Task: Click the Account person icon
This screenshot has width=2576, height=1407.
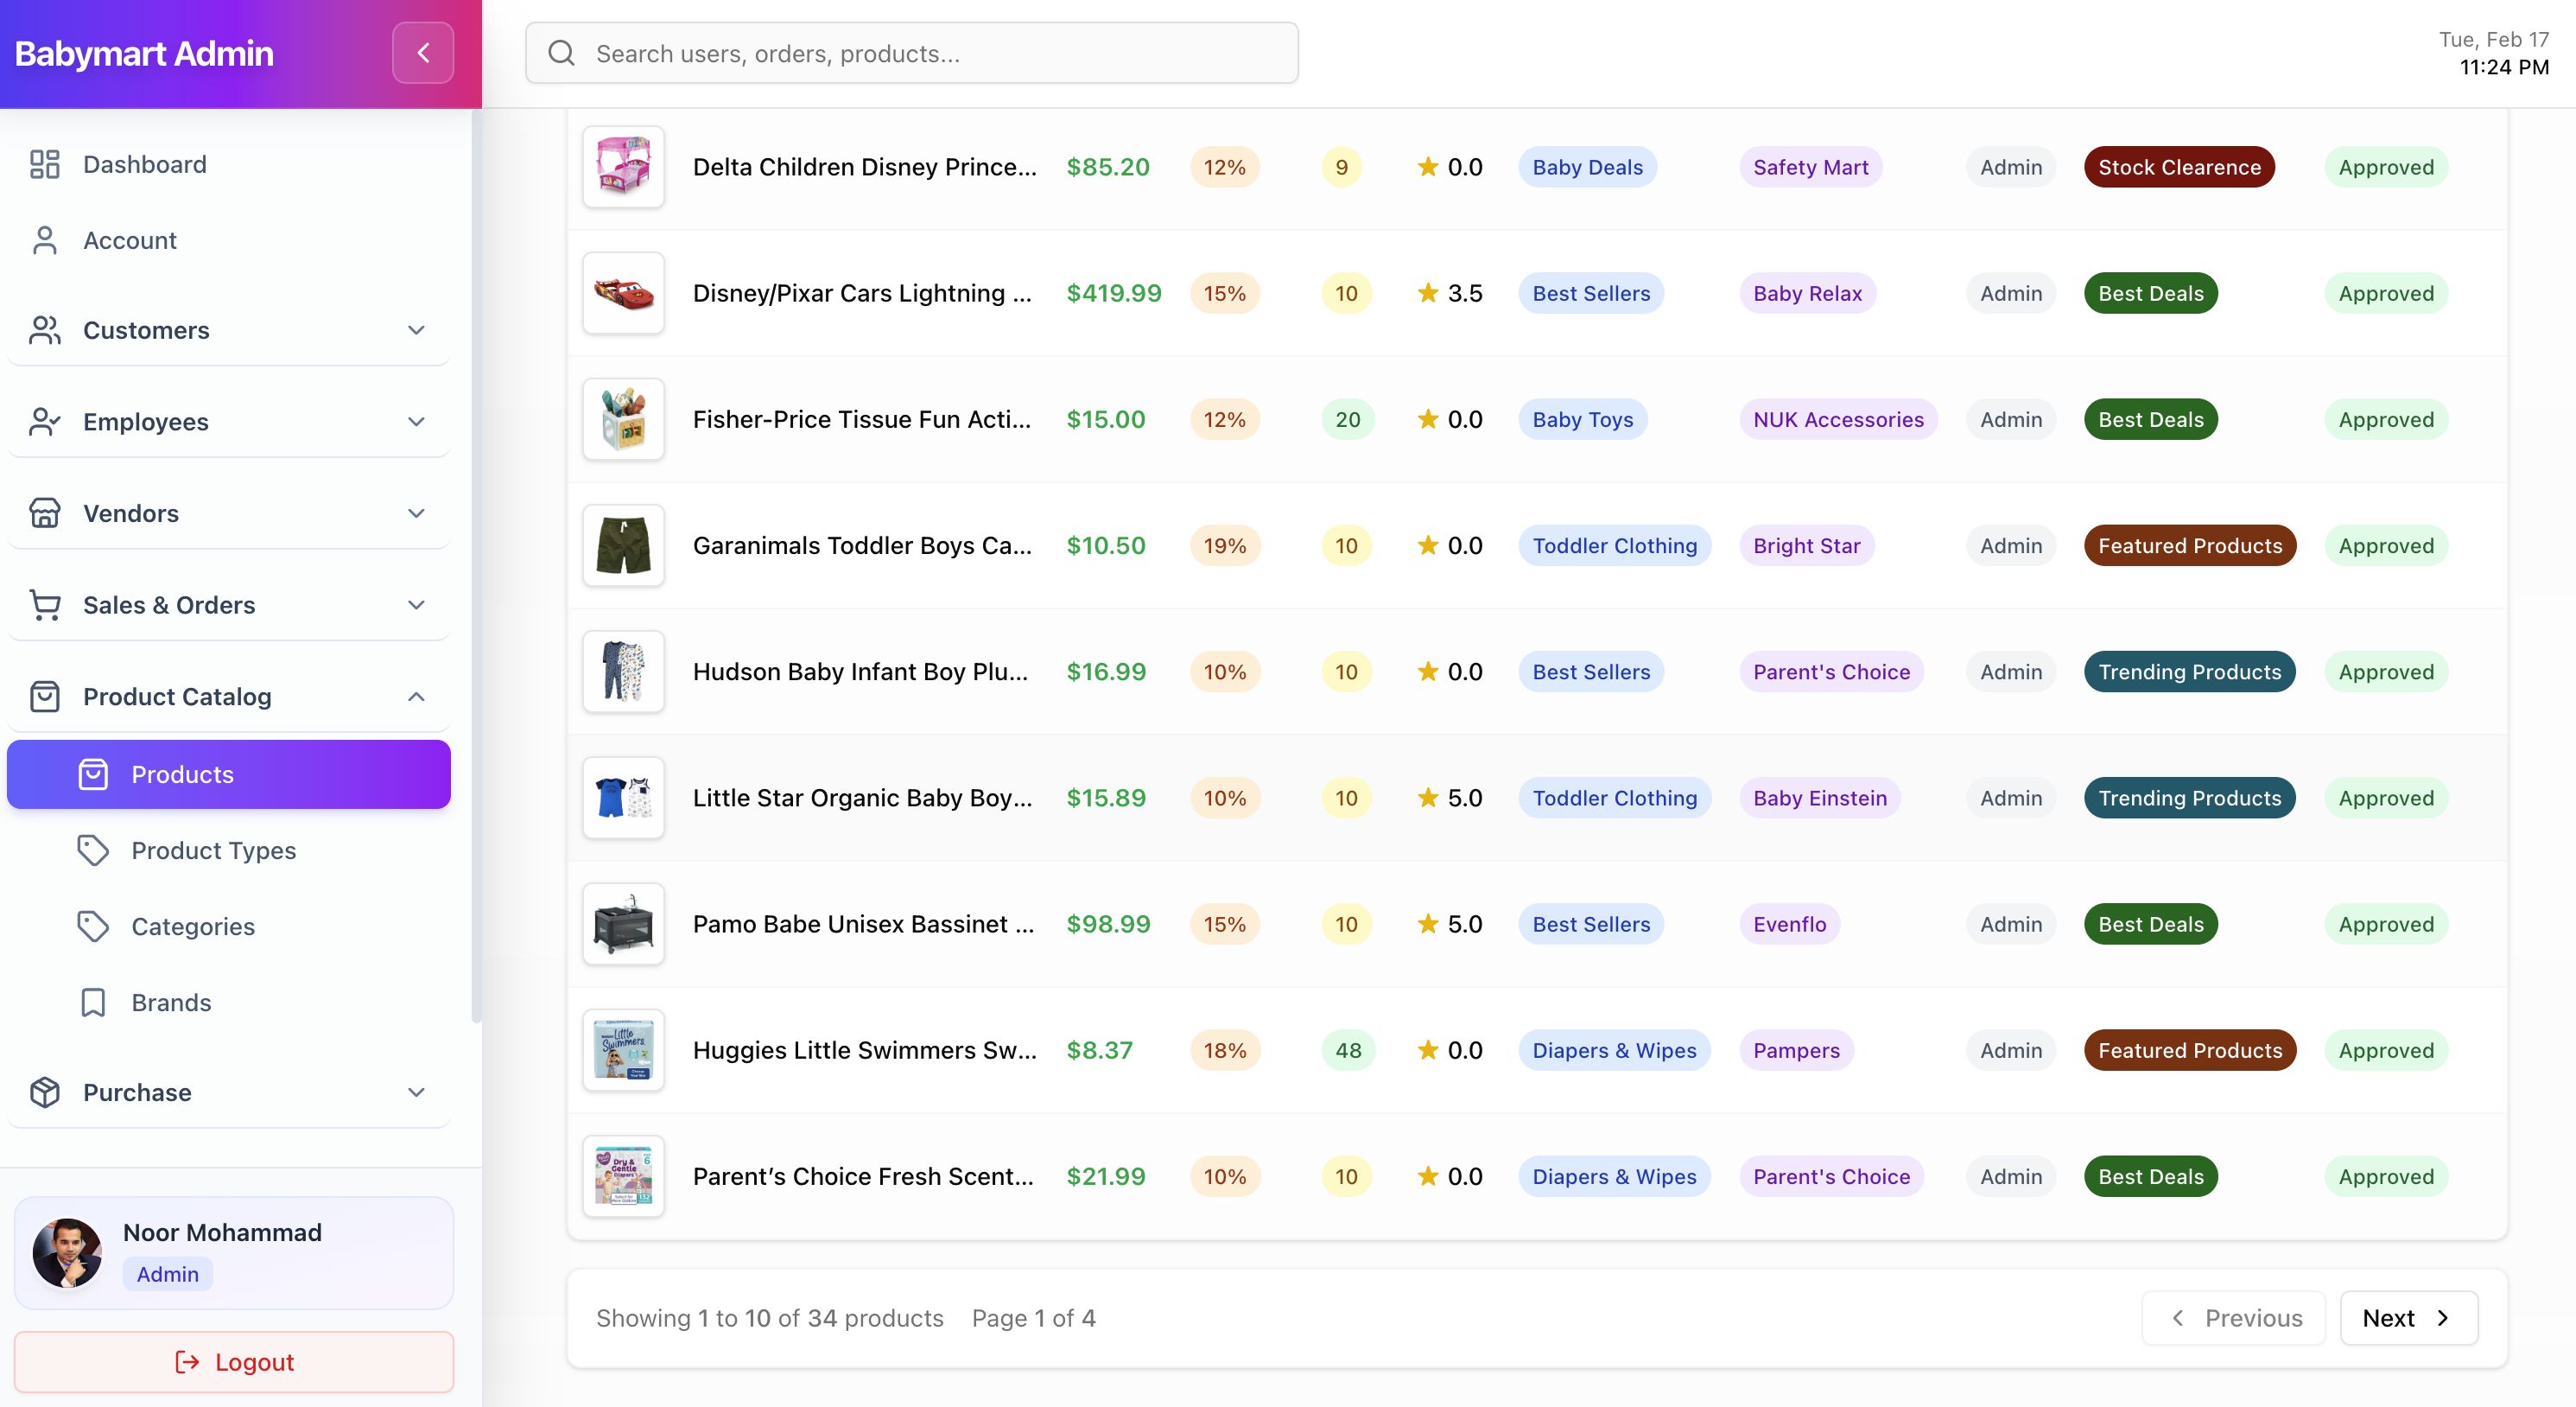Action: click(x=45, y=240)
